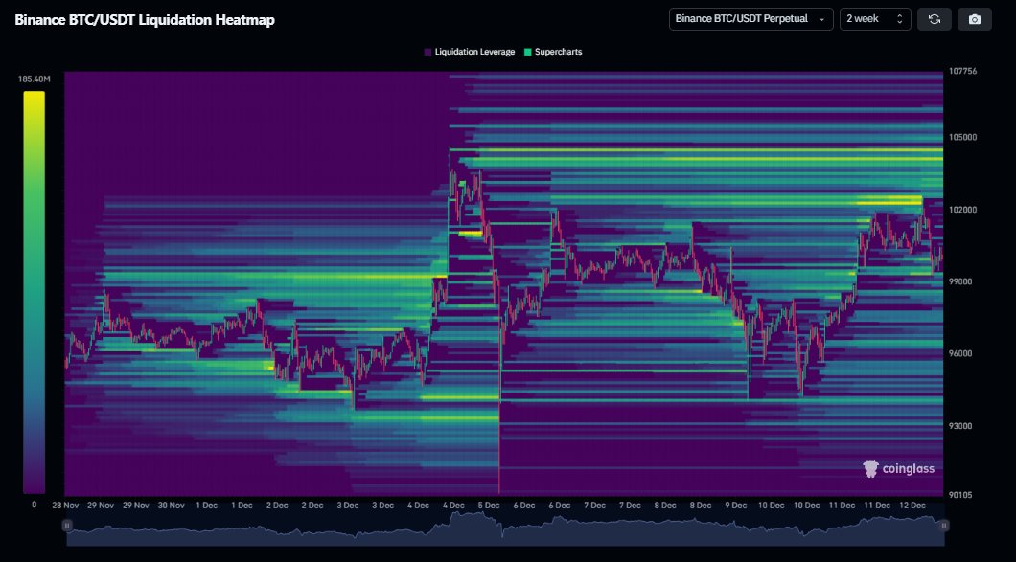This screenshot has width=1016, height=562.
Task: Click the left handle of the range slider
Action: click(x=67, y=525)
